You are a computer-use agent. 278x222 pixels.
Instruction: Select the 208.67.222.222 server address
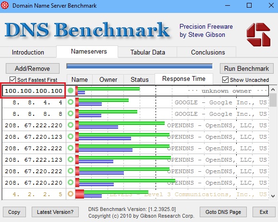(34, 148)
